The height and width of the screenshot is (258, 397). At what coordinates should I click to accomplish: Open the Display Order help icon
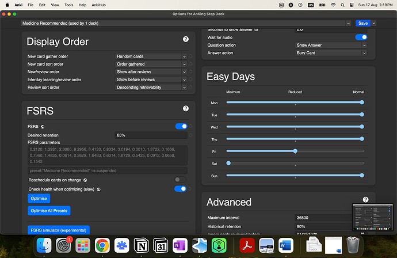click(185, 39)
